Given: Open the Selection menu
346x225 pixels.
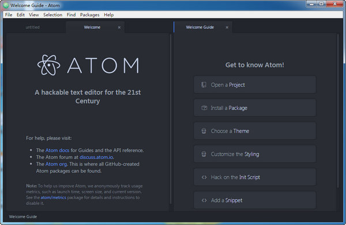Looking at the screenshot, I should point(52,15).
